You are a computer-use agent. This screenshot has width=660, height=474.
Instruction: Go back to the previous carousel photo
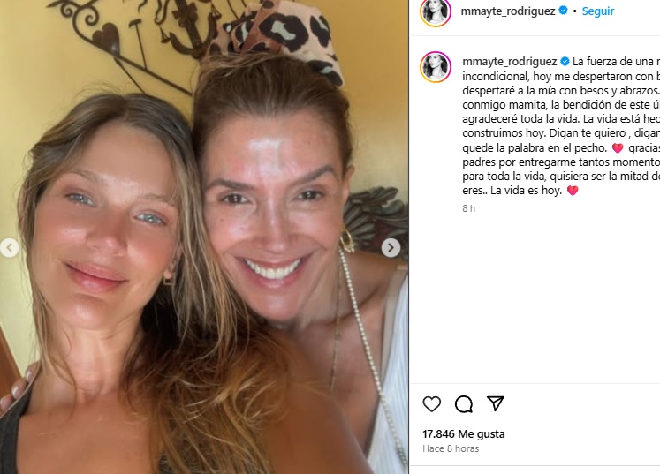[9, 248]
